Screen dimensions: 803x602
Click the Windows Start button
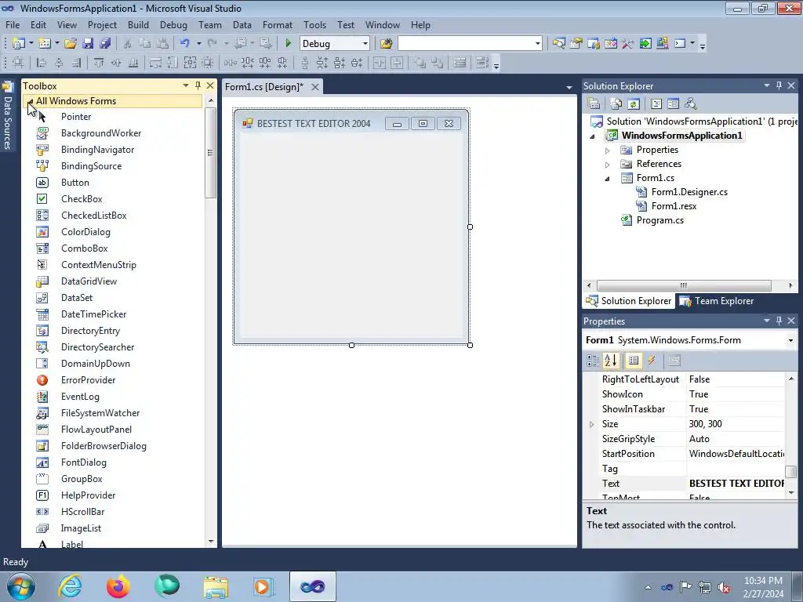pos(21,586)
